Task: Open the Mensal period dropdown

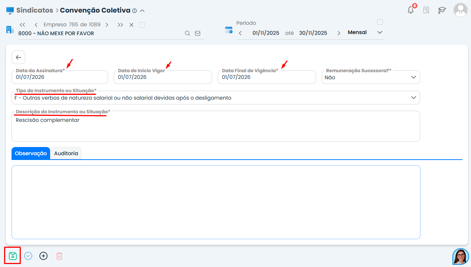Action: [x=365, y=33]
